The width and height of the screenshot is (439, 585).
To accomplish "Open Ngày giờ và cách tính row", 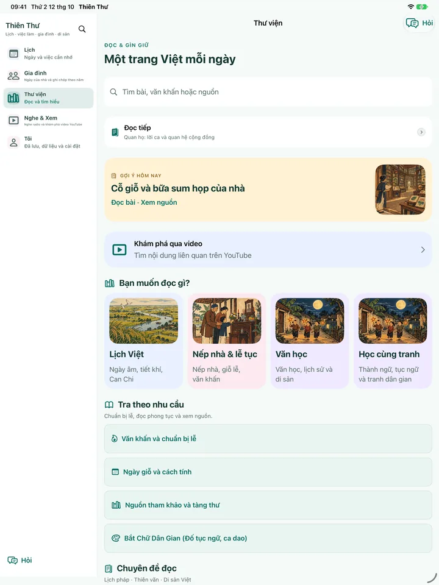I will click(x=268, y=472).
